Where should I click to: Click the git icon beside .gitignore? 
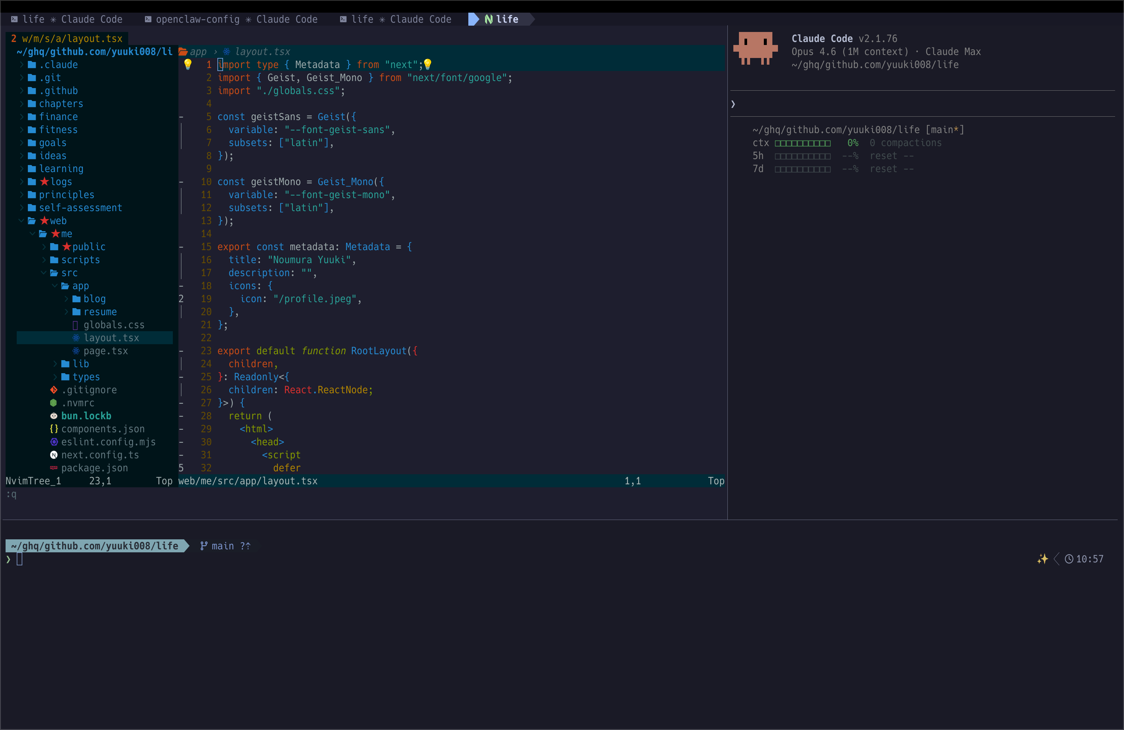click(x=54, y=390)
